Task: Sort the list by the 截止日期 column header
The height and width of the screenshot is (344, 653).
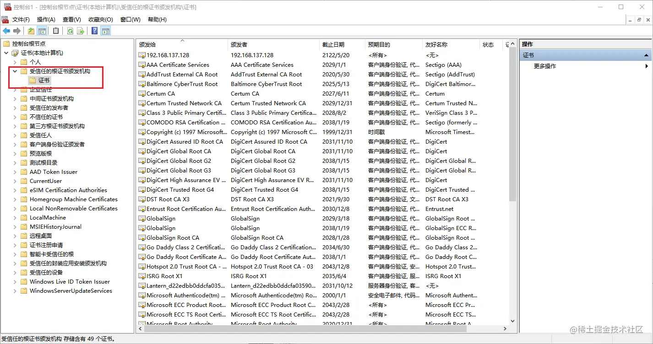Action: tap(342, 45)
